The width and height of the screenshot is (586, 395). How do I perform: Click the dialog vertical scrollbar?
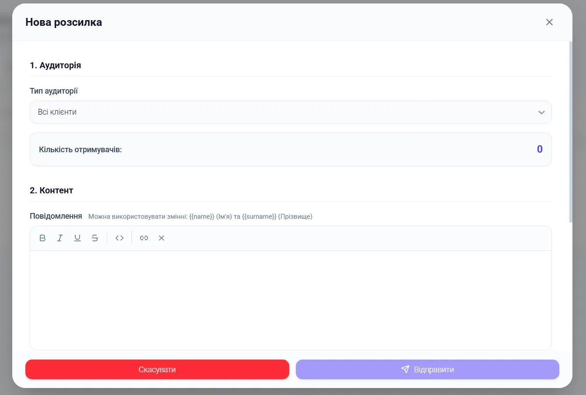[570, 132]
